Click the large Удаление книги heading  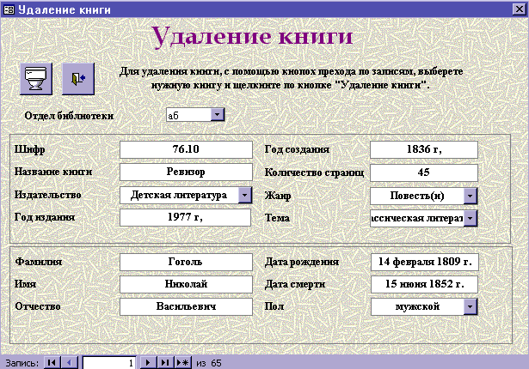(x=252, y=36)
